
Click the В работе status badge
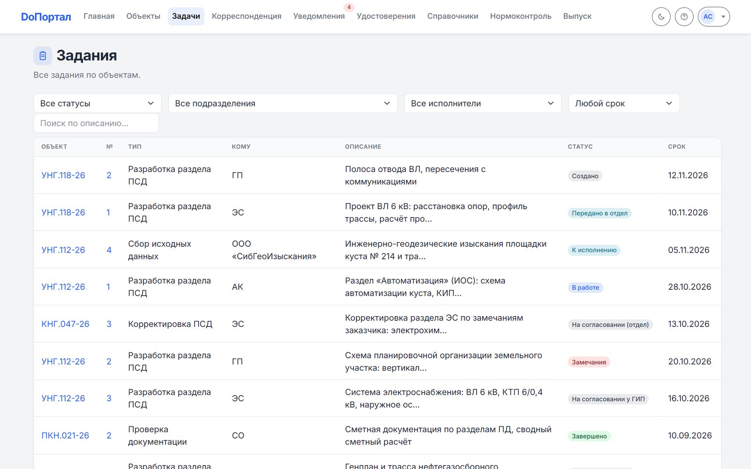(x=585, y=287)
